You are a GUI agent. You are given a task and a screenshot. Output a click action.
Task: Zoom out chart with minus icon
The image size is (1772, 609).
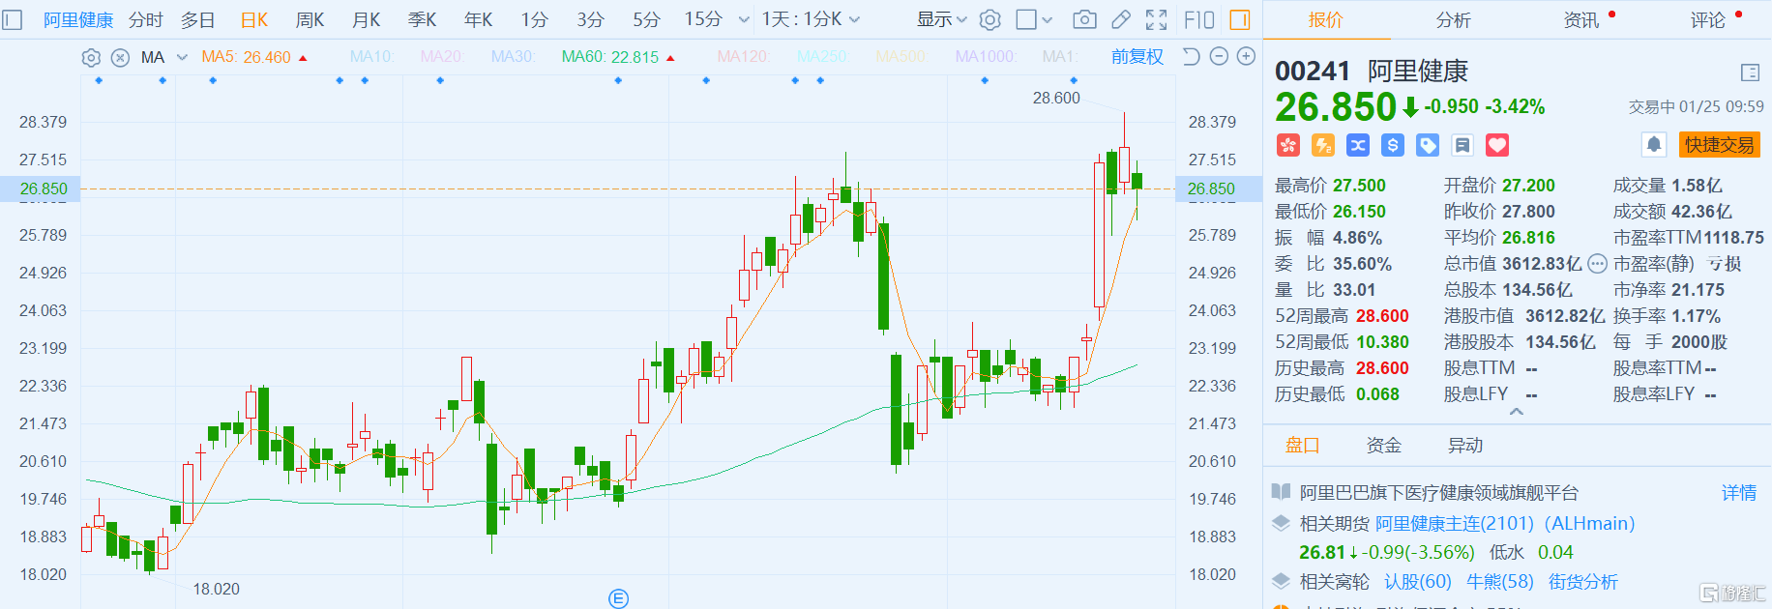pyautogui.click(x=1219, y=56)
